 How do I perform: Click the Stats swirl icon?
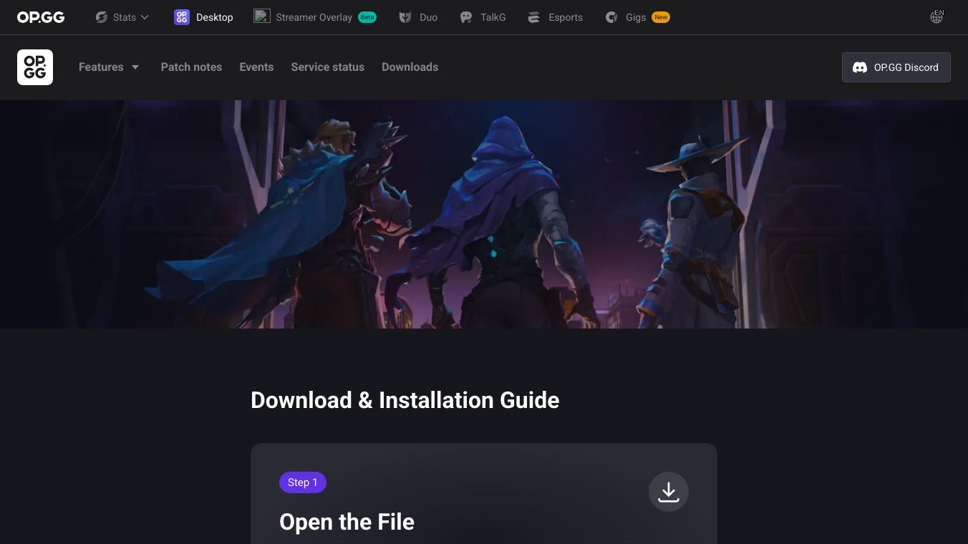pos(102,17)
